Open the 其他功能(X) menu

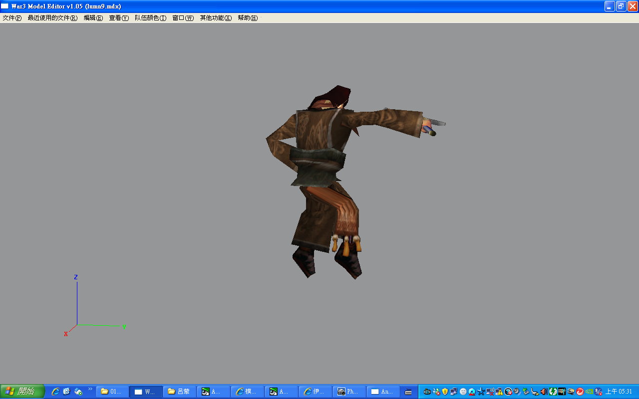click(x=216, y=18)
